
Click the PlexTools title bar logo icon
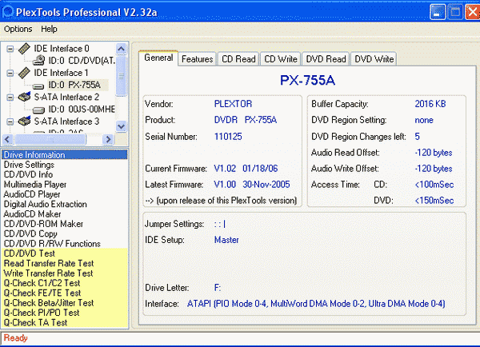[8, 12]
